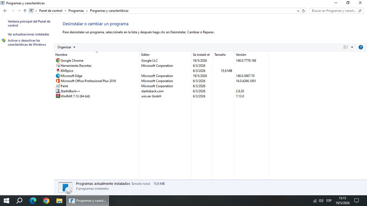Focus the Buscar en Programas search box
This screenshot has height=206, width=367.
(336, 11)
